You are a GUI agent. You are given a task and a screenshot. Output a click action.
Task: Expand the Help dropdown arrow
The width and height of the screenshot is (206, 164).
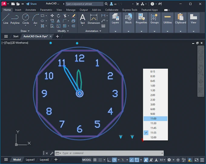click(x=156, y=4)
